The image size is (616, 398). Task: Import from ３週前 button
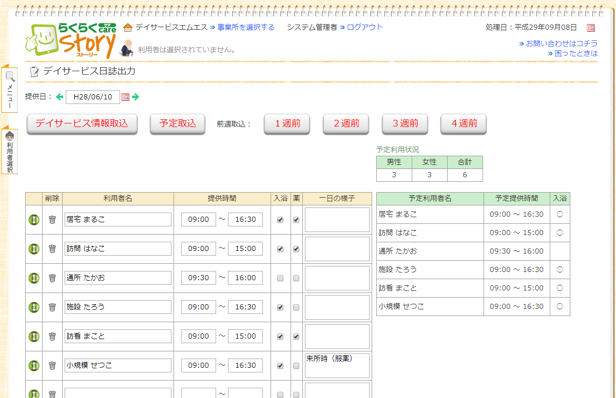pyautogui.click(x=405, y=123)
